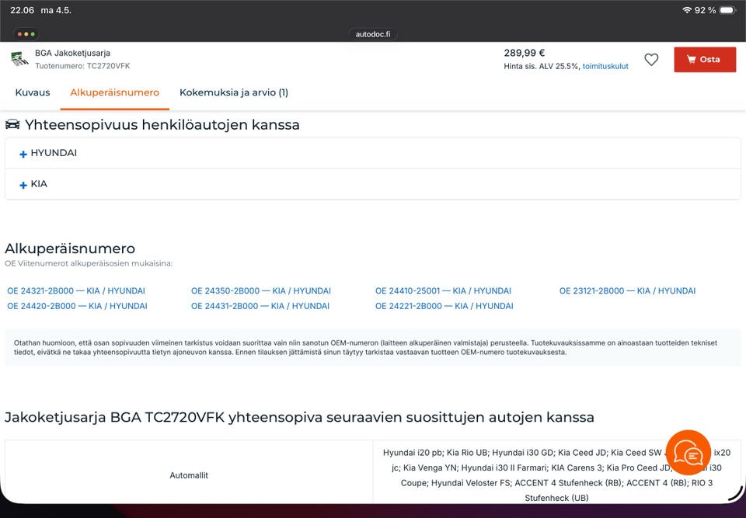Expand the HYUNDAI compatibility list

click(x=372, y=153)
